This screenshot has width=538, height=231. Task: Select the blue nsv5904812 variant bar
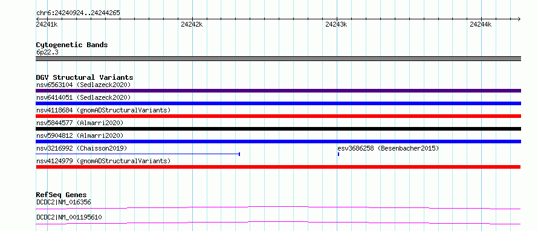tap(279, 142)
